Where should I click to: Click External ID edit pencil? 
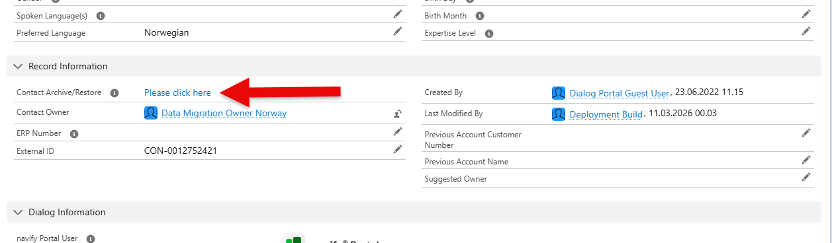tap(397, 149)
